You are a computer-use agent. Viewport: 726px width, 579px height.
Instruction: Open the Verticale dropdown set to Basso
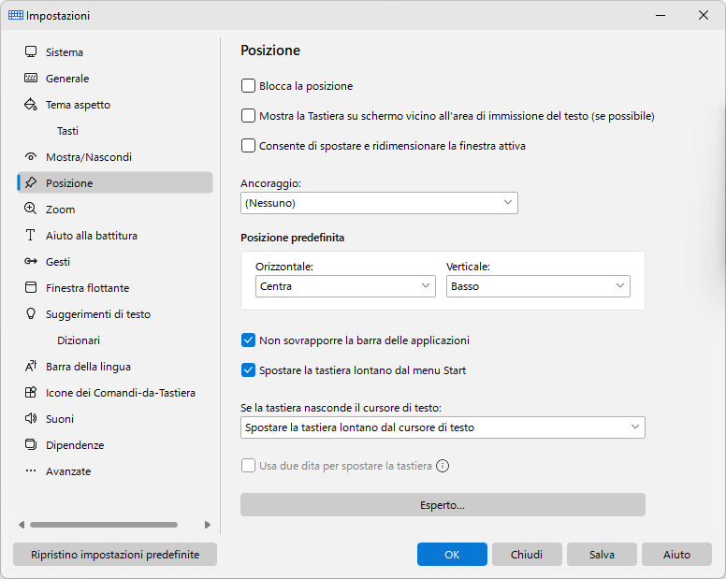[538, 286]
